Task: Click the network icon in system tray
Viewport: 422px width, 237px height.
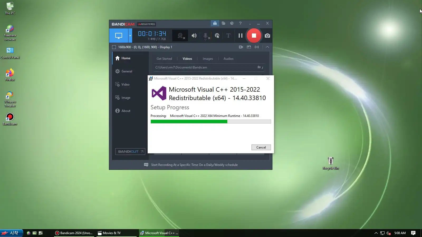Action: pos(382,233)
